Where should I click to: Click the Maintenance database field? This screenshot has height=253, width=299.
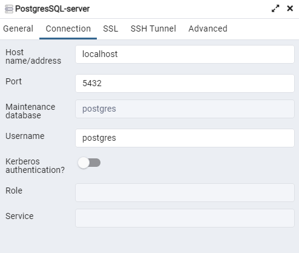[x=185, y=109]
